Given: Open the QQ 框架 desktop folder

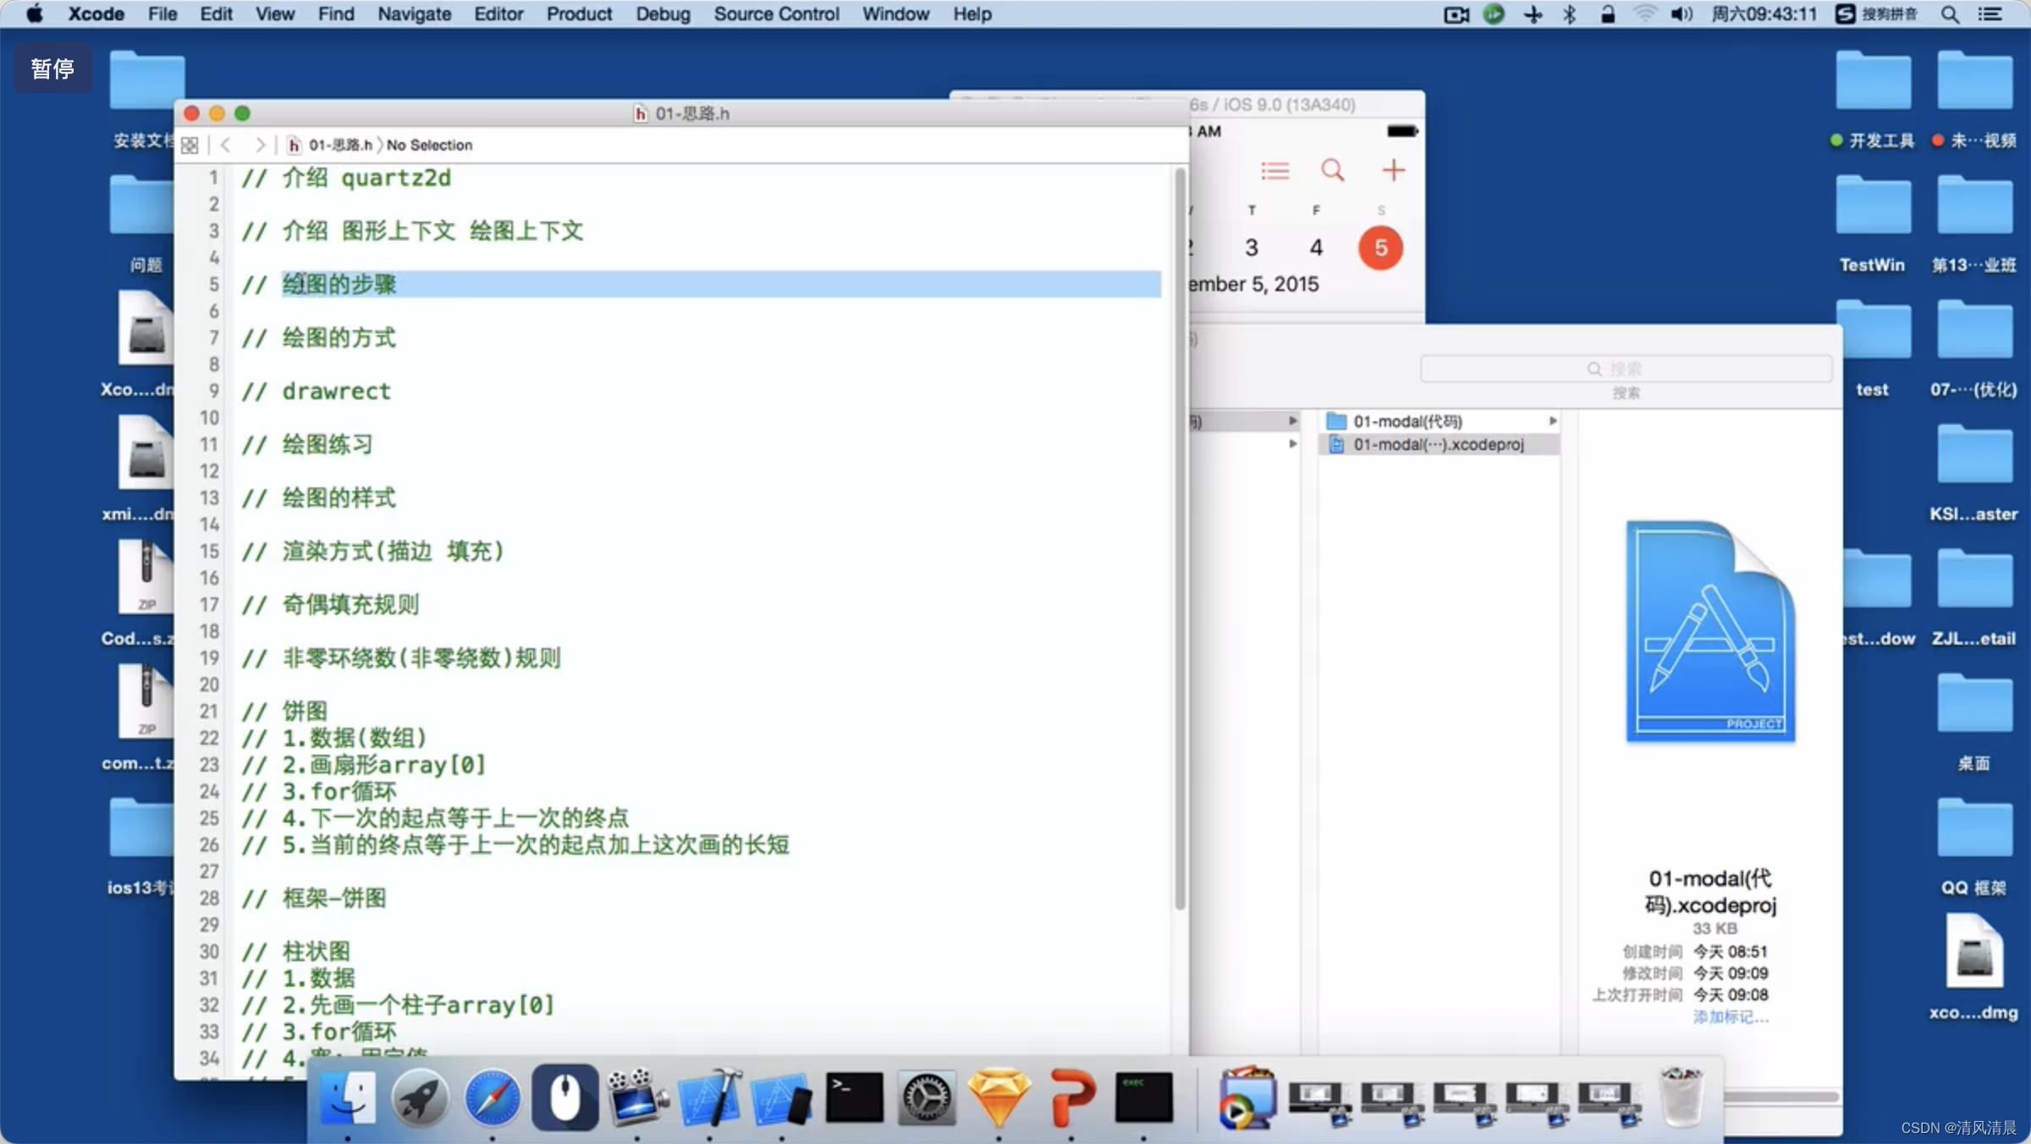Looking at the screenshot, I should 1973,845.
